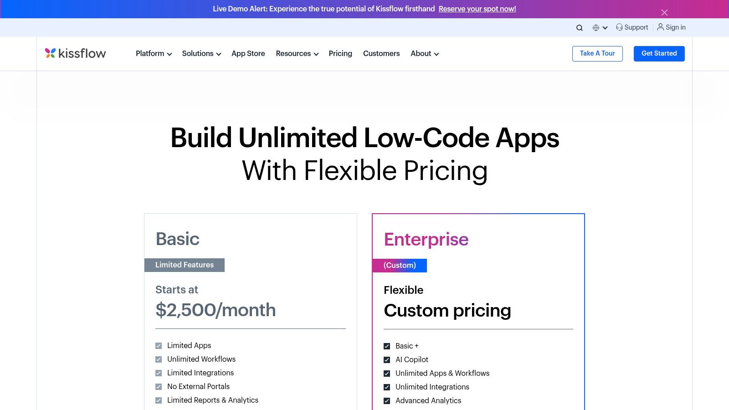The width and height of the screenshot is (729, 410).
Task: Open the App Store page
Action: pos(248,53)
